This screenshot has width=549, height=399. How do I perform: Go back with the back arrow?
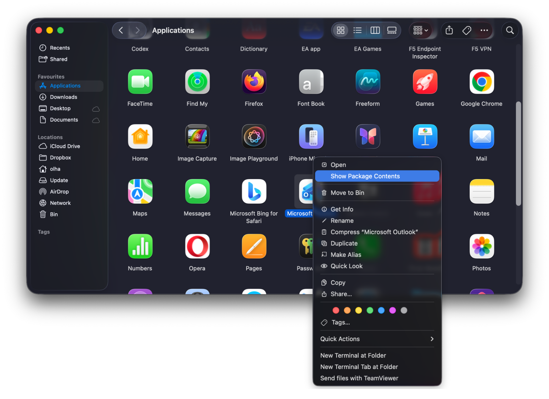tap(121, 30)
